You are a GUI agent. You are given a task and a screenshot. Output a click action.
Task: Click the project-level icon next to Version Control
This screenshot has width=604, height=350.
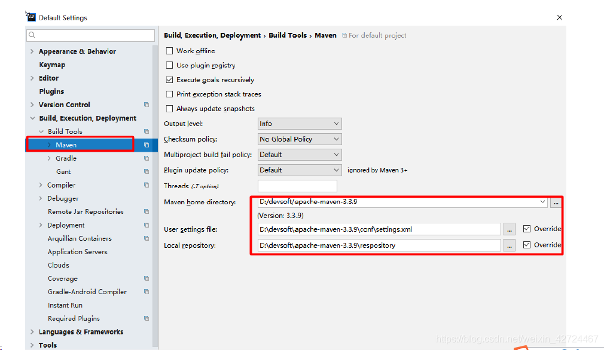147,105
